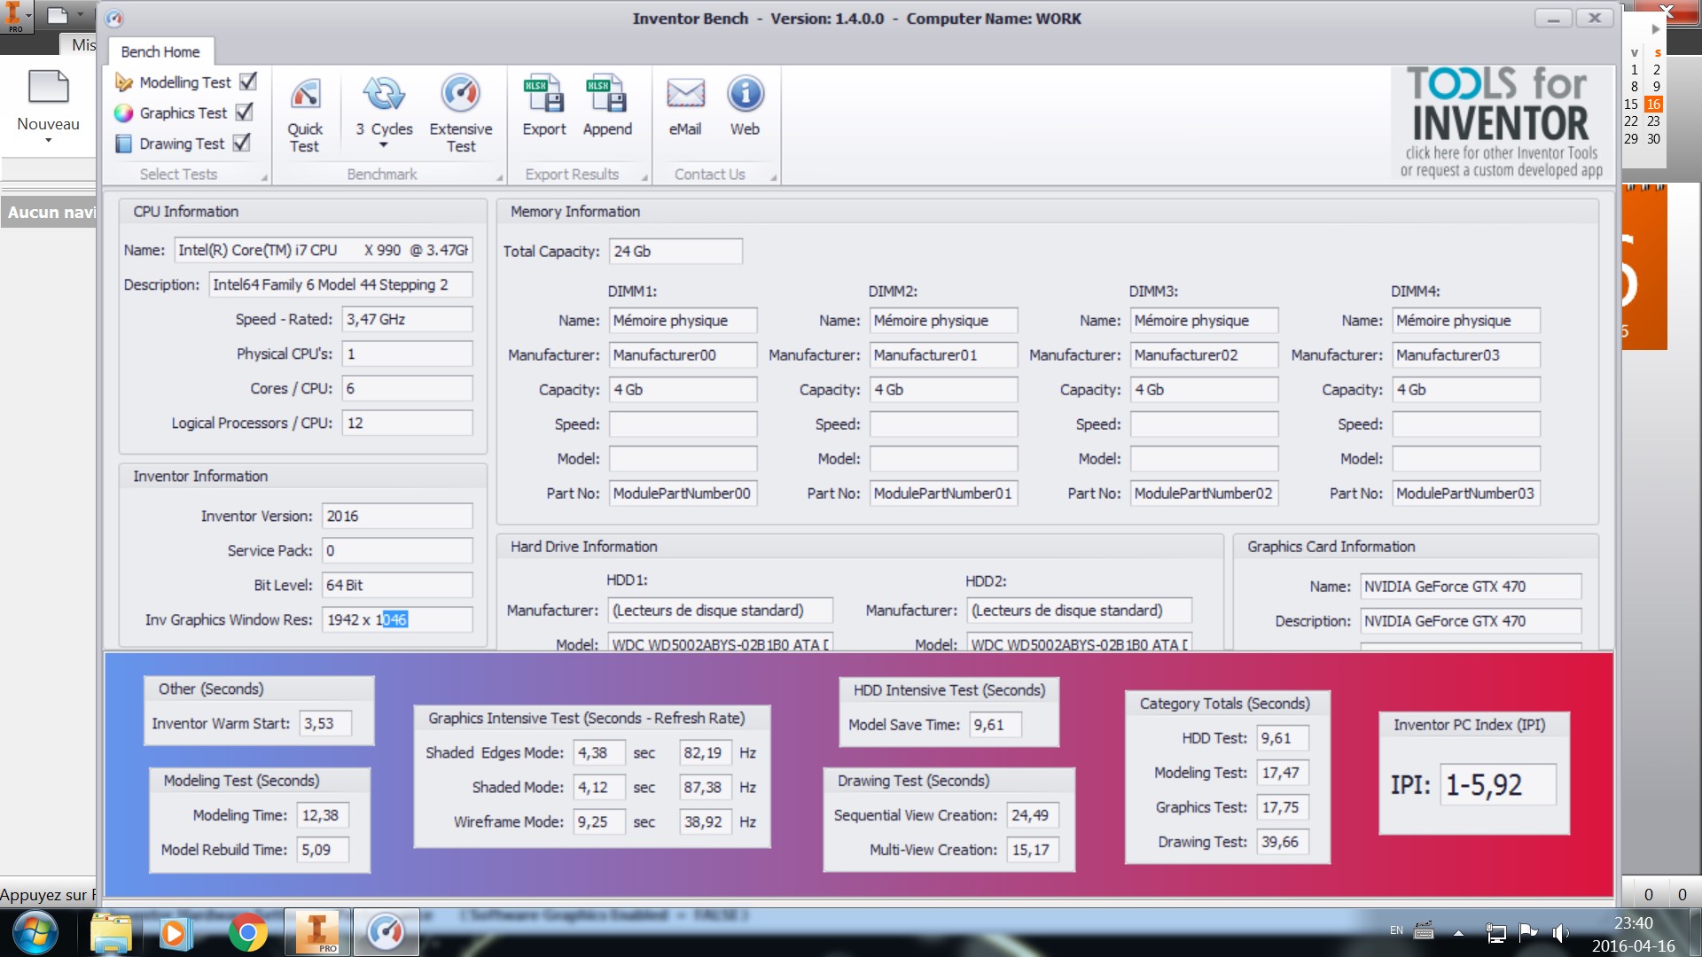
Task: Click the volume speaker tray icon
Action: [x=1561, y=932]
